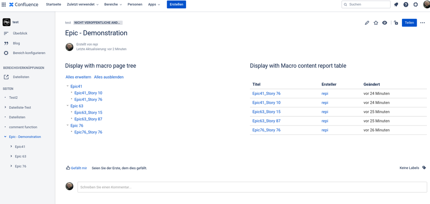Open the user profile avatar in header
Image resolution: width=430 pixels, height=204 pixels.
[x=427, y=4]
